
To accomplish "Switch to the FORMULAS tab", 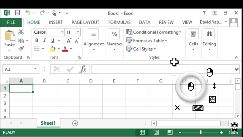I will [119, 22].
